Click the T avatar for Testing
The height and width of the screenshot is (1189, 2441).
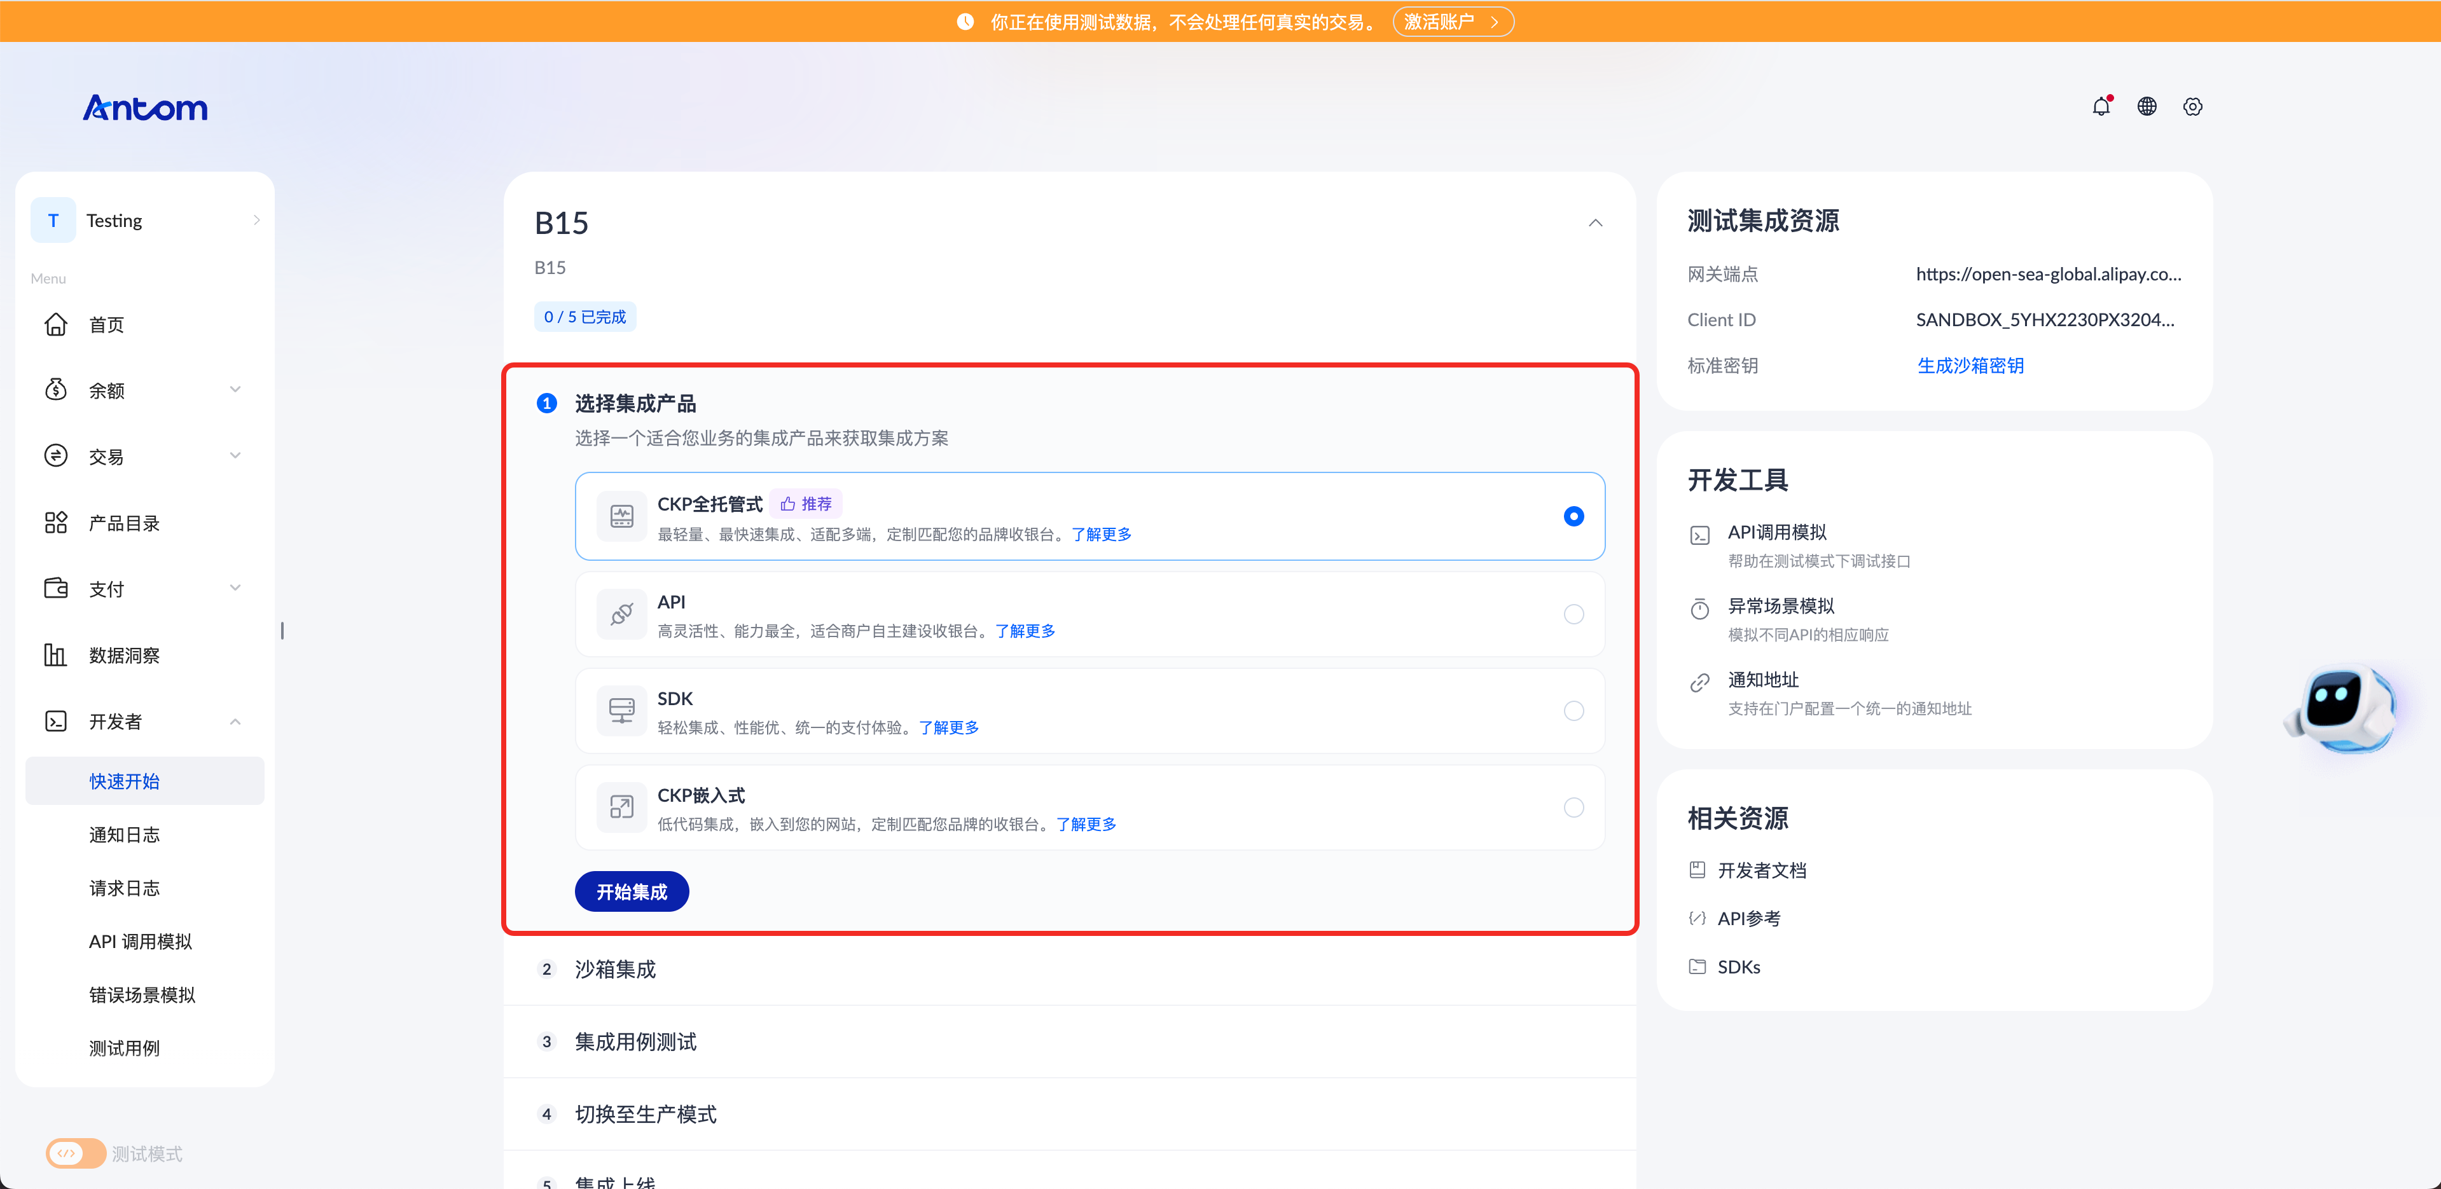[53, 220]
